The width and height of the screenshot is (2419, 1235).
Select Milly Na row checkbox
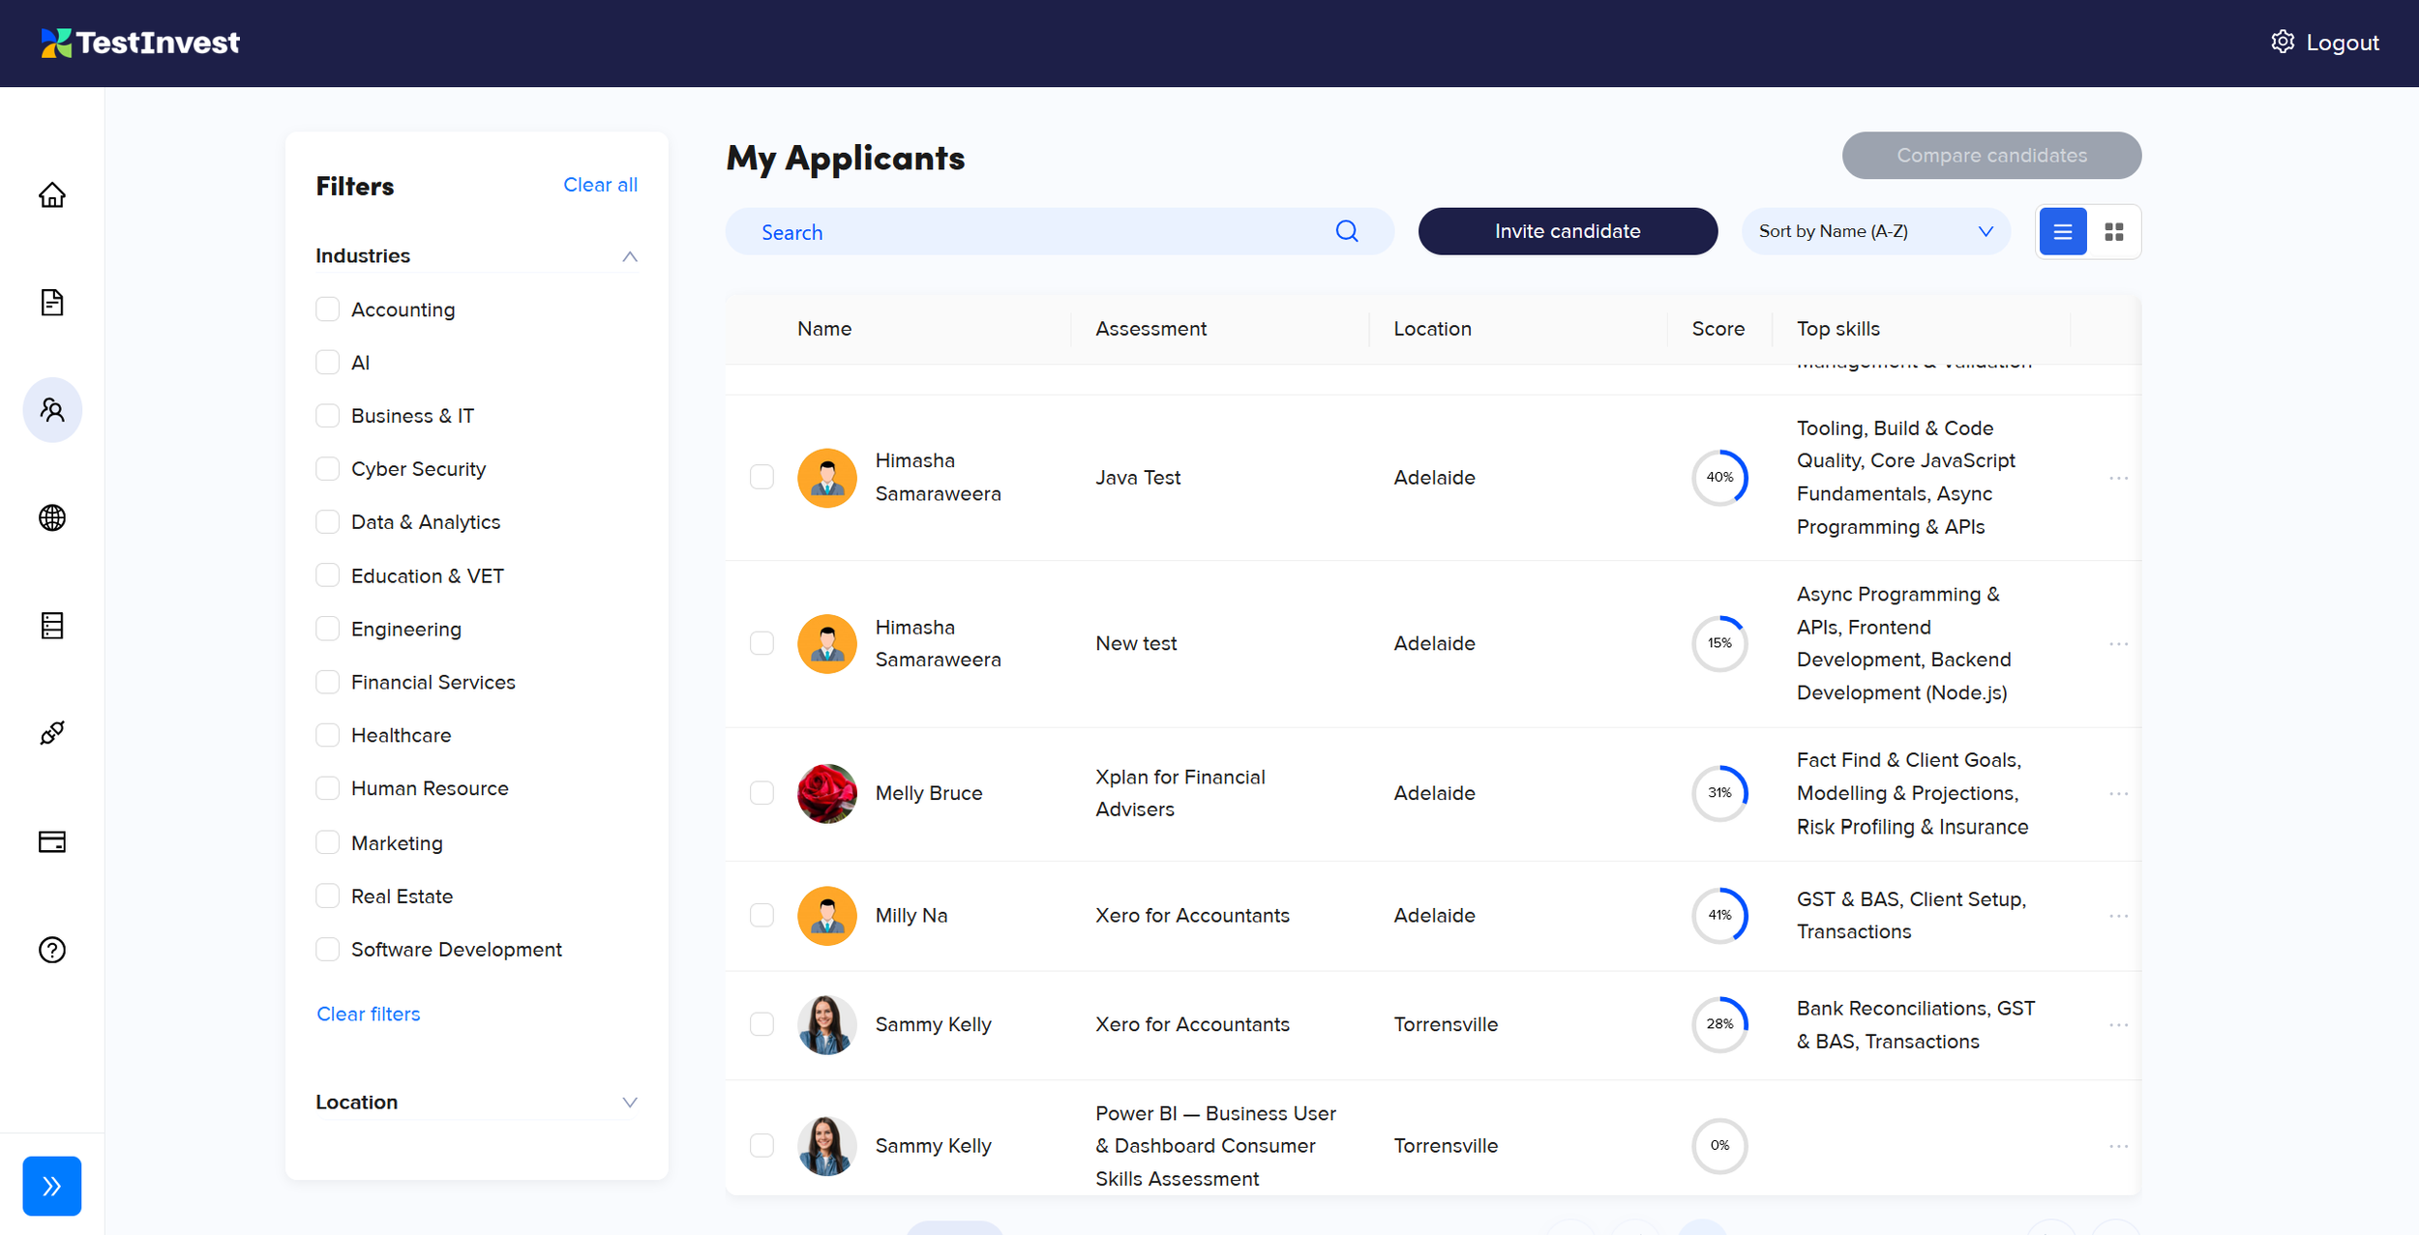[x=762, y=916]
